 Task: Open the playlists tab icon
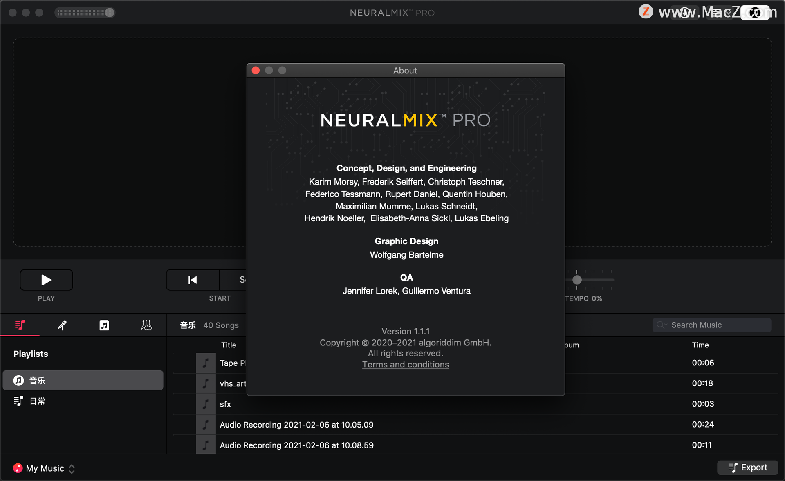click(x=20, y=325)
